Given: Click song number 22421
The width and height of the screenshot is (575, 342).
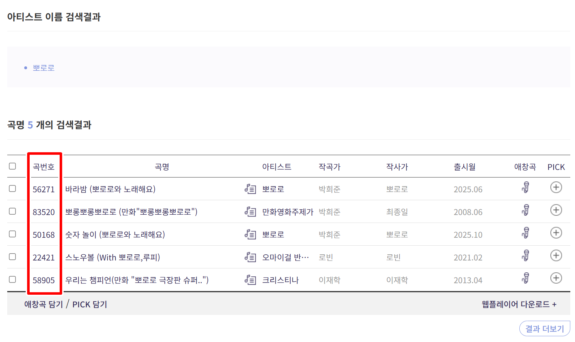Looking at the screenshot, I should click(x=44, y=258).
